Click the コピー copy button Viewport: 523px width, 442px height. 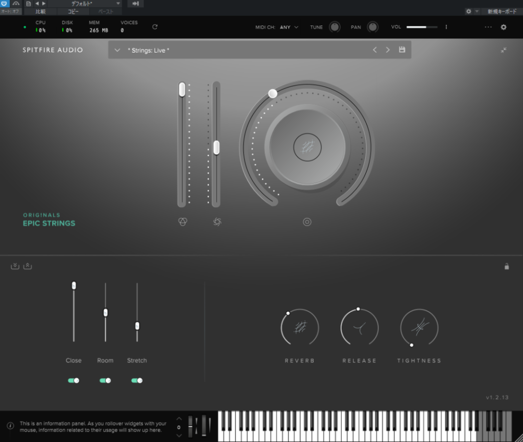73,11
